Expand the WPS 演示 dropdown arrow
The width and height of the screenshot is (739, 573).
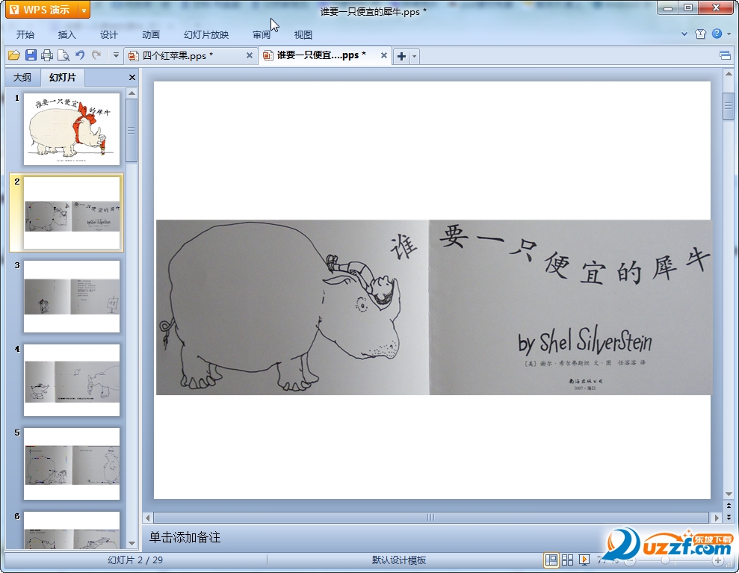click(x=84, y=10)
